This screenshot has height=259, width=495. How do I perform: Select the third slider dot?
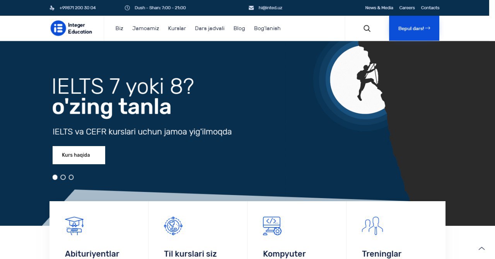click(x=71, y=177)
